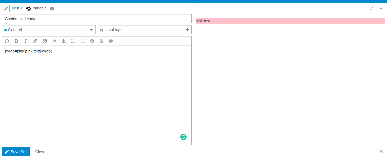Insert preformatted code icon

(54, 41)
